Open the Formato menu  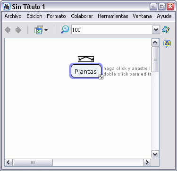(x=56, y=16)
